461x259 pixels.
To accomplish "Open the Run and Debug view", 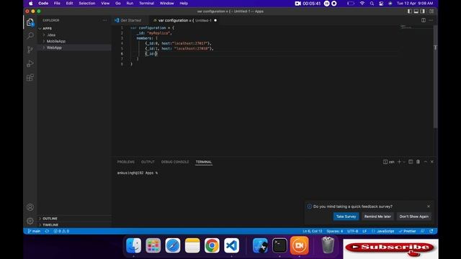I will [x=30, y=64].
